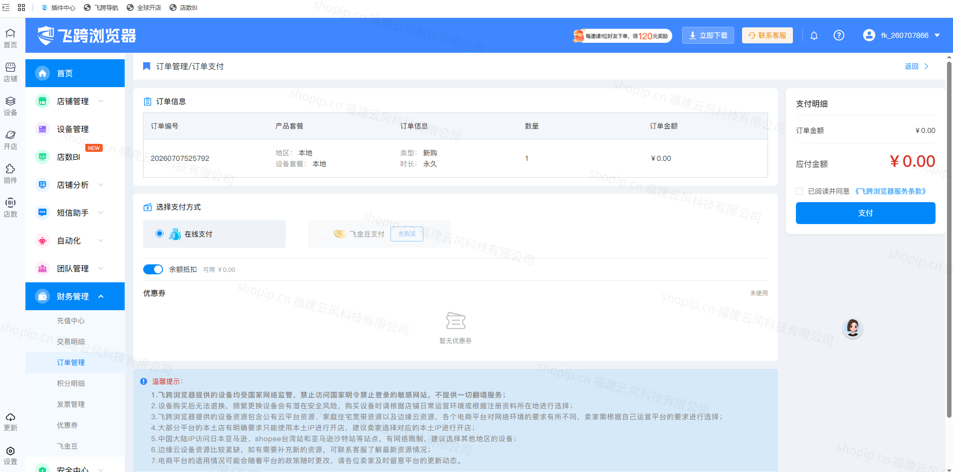Image resolution: width=953 pixels, height=472 pixels.
Task: Click the 自动化 robot icon
Action: click(42, 240)
